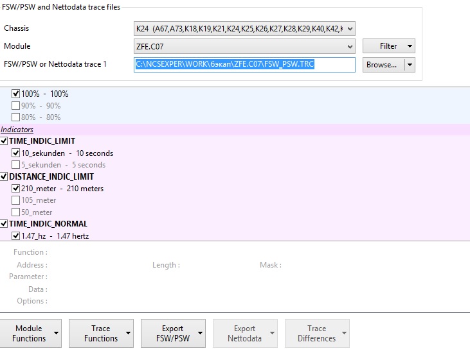The width and height of the screenshot is (470, 351).
Task: Check the 90% - 90% option
Action: pyautogui.click(x=16, y=106)
